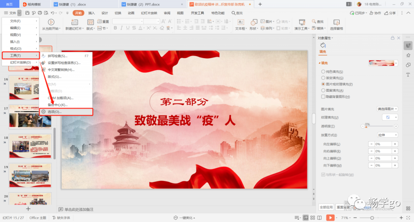Click the fit-to-window icon in status bar
This screenshot has width=414, height=222.
point(408,218)
